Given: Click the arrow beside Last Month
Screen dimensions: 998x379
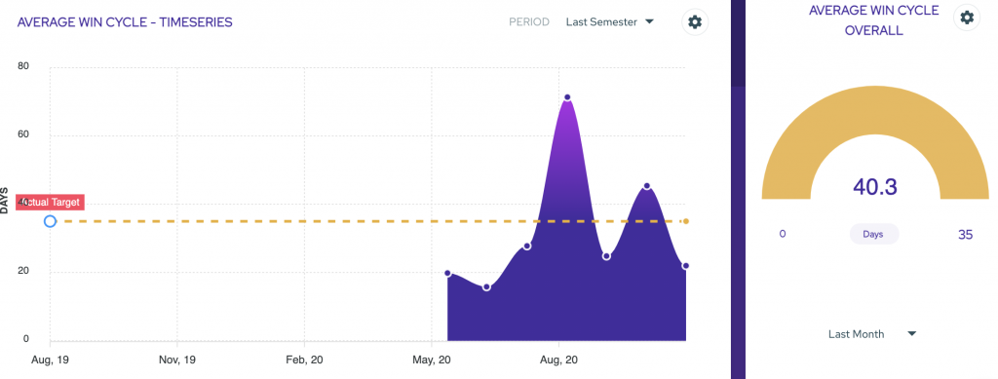Looking at the screenshot, I should tap(911, 333).
